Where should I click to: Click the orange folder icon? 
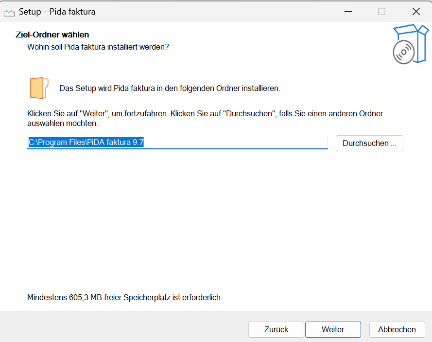point(39,88)
